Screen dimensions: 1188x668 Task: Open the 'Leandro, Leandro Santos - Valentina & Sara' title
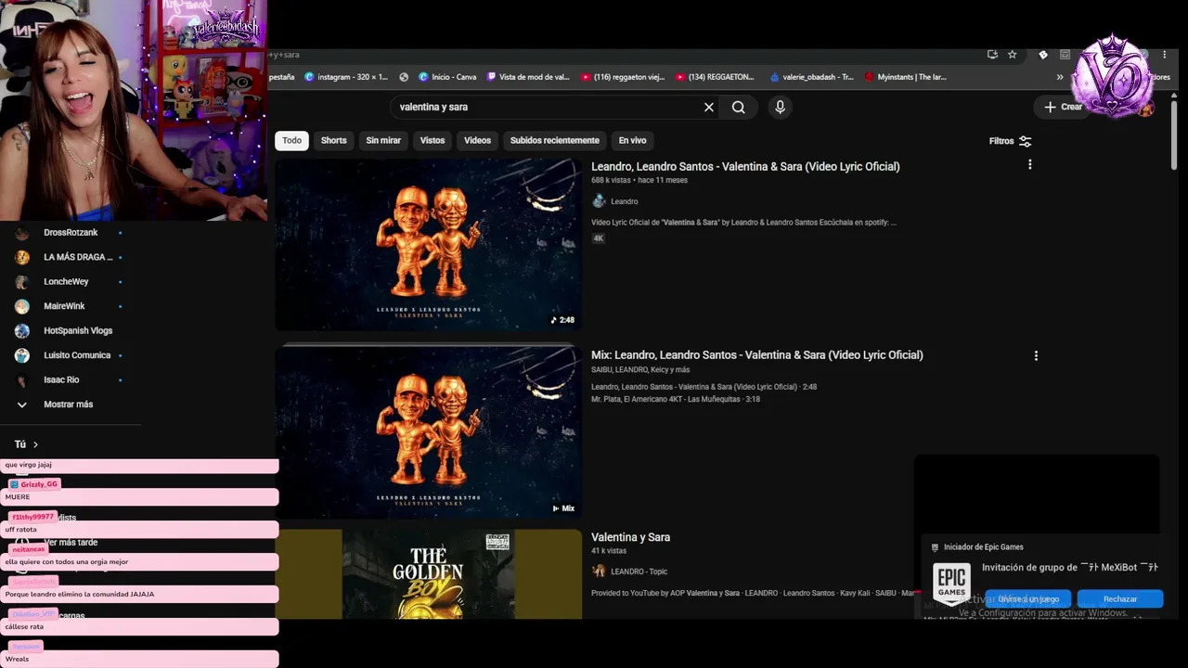tap(745, 167)
